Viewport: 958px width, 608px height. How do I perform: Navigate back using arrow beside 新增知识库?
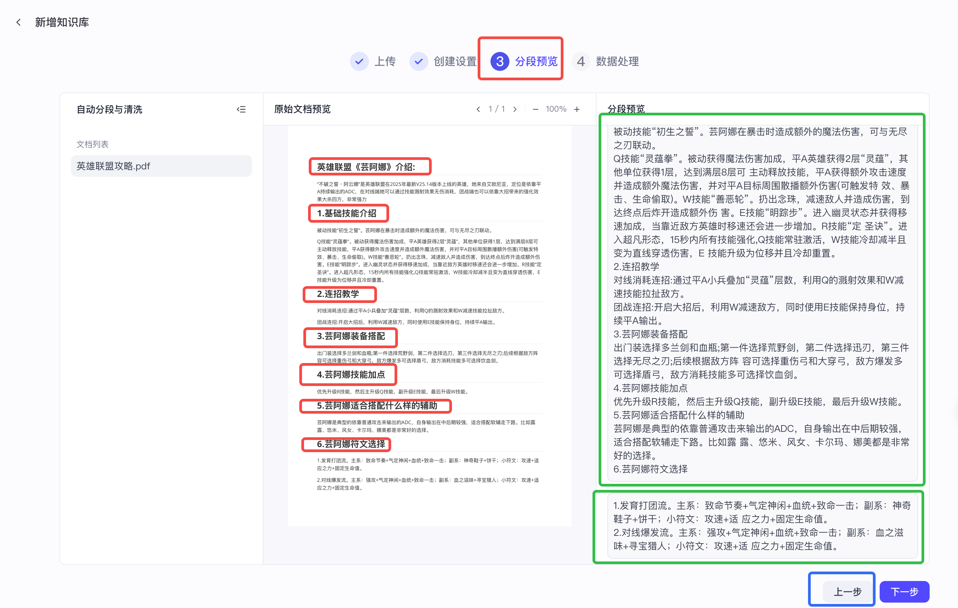coord(19,22)
